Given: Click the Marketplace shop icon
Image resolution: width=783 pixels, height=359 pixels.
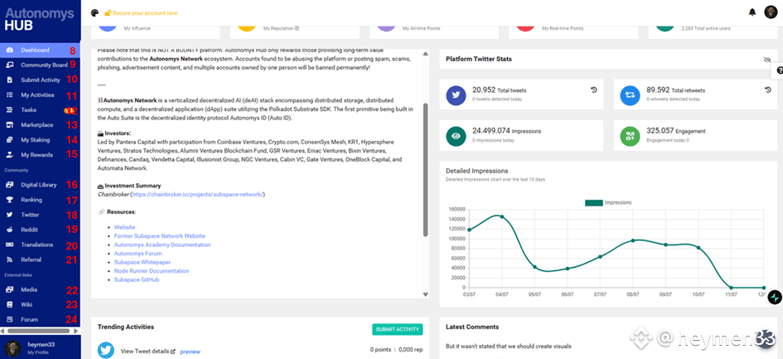Looking at the screenshot, I should tap(9, 125).
